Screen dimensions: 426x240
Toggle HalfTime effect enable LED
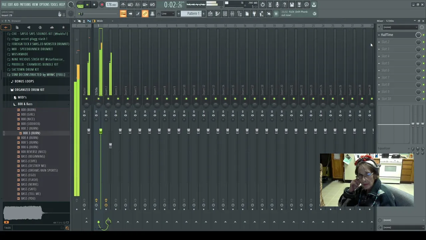423,35
